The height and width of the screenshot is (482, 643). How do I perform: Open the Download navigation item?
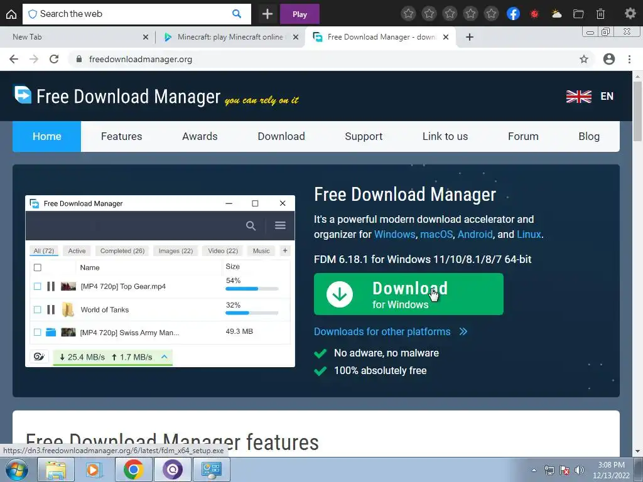[x=281, y=136]
